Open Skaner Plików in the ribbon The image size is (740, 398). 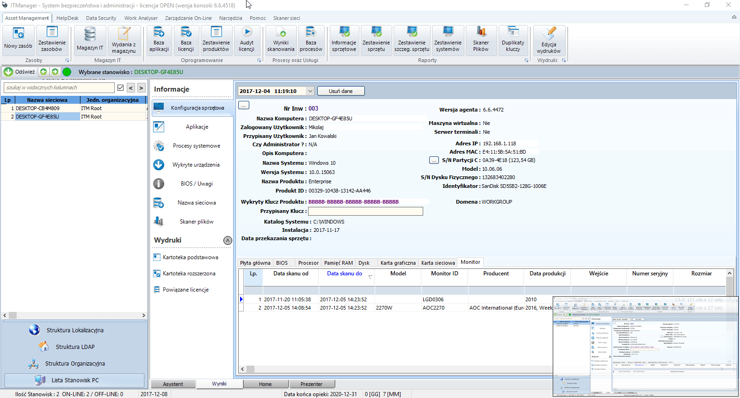tap(481, 40)
